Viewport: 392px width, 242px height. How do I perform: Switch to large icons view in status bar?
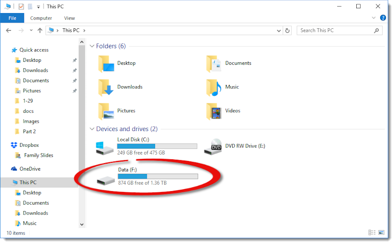381,232
